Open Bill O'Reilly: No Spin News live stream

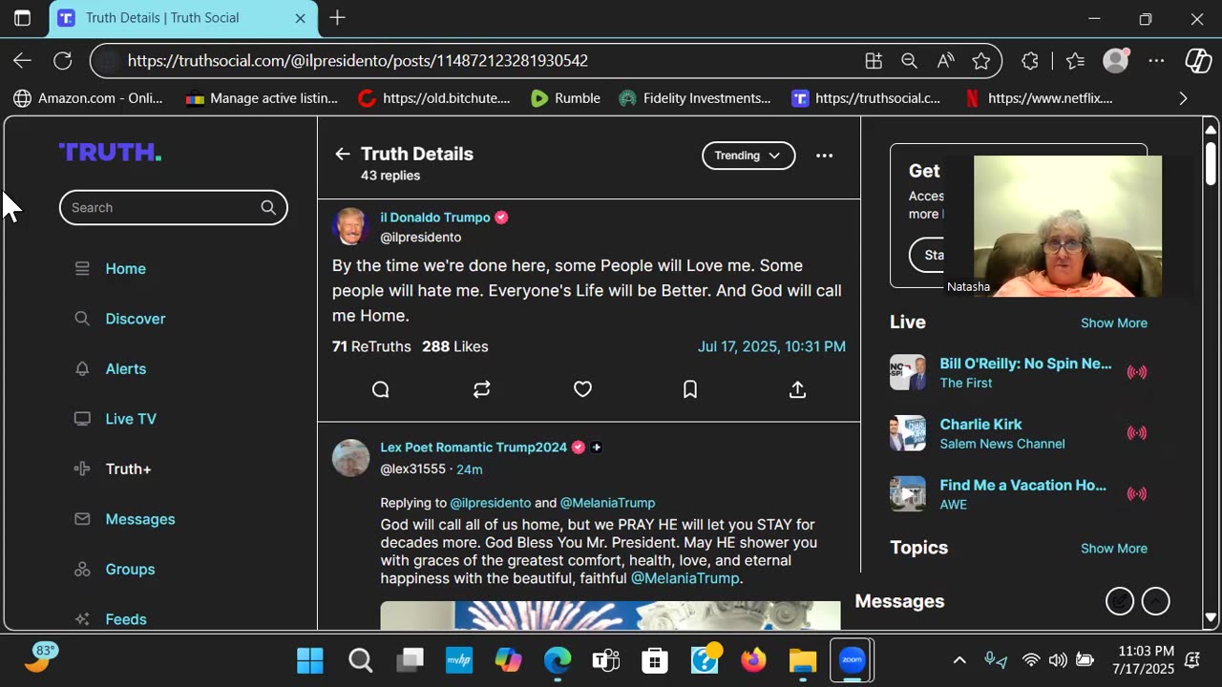[x=1025, y=364]
